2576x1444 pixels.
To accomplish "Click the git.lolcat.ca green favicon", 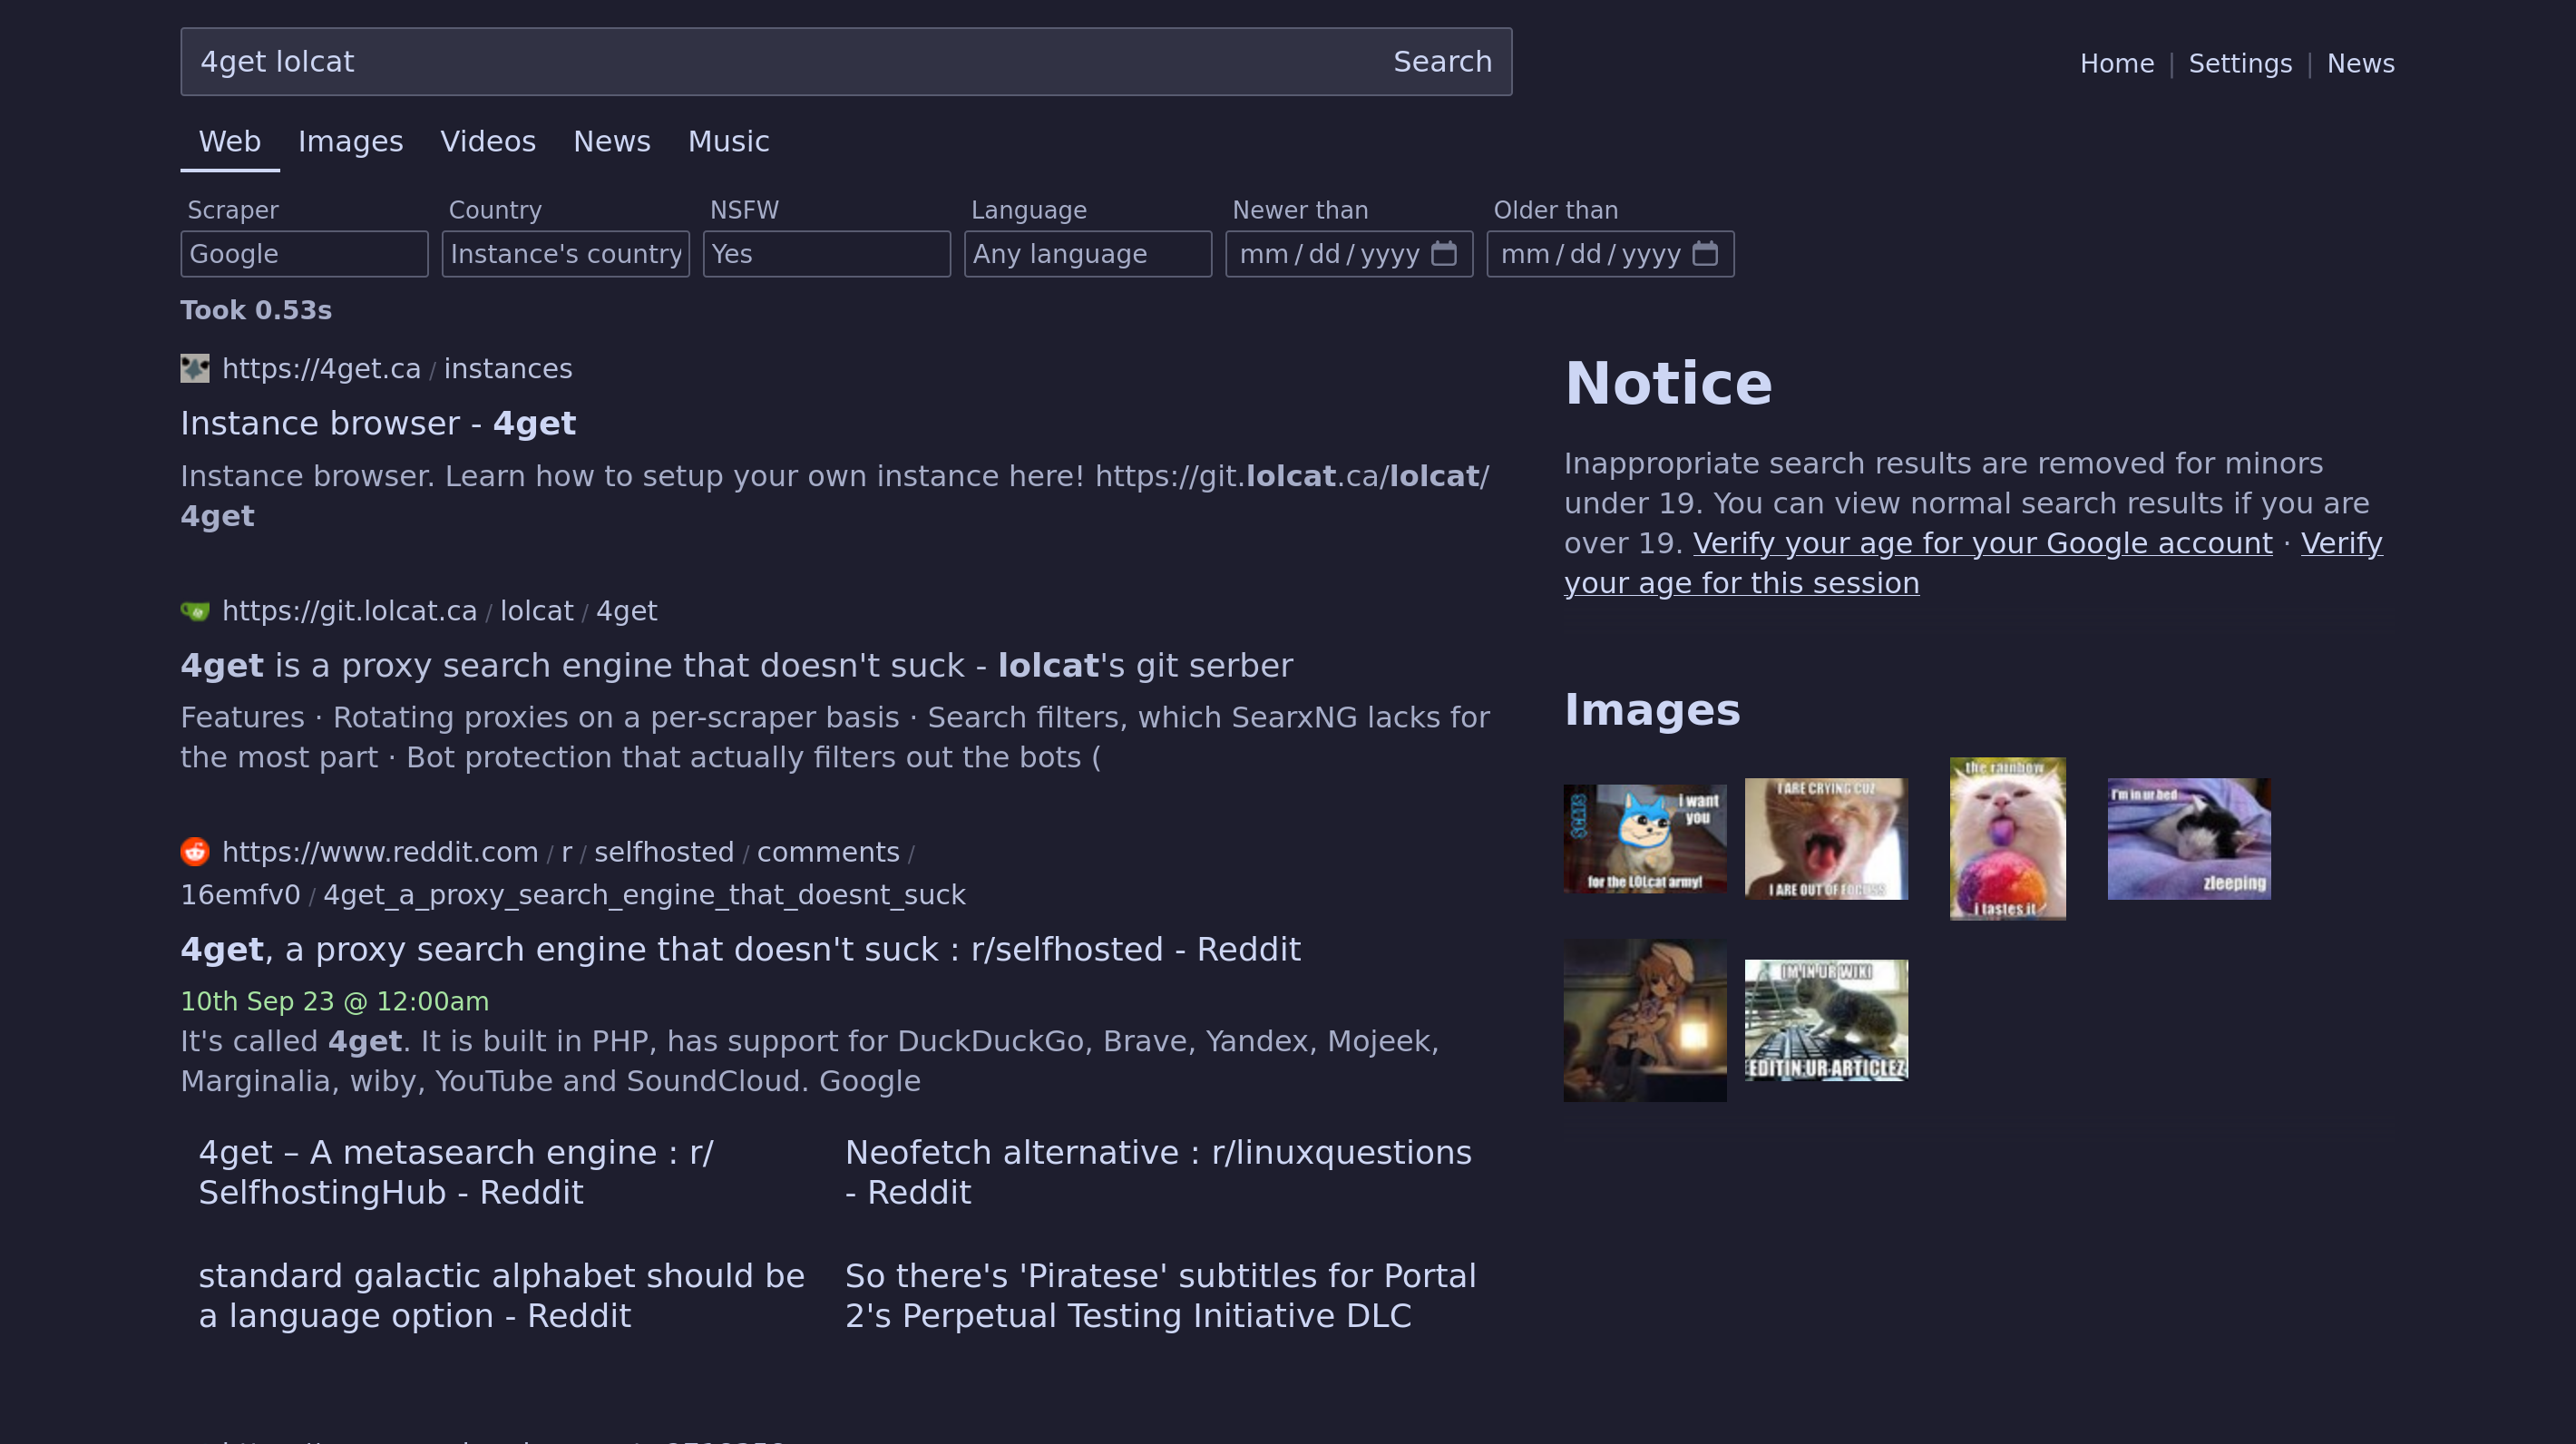I will coord(195,611).
